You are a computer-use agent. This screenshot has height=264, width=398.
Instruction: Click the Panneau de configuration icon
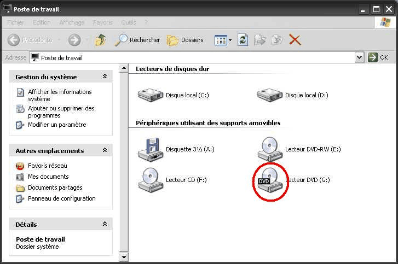coord(20,199)
